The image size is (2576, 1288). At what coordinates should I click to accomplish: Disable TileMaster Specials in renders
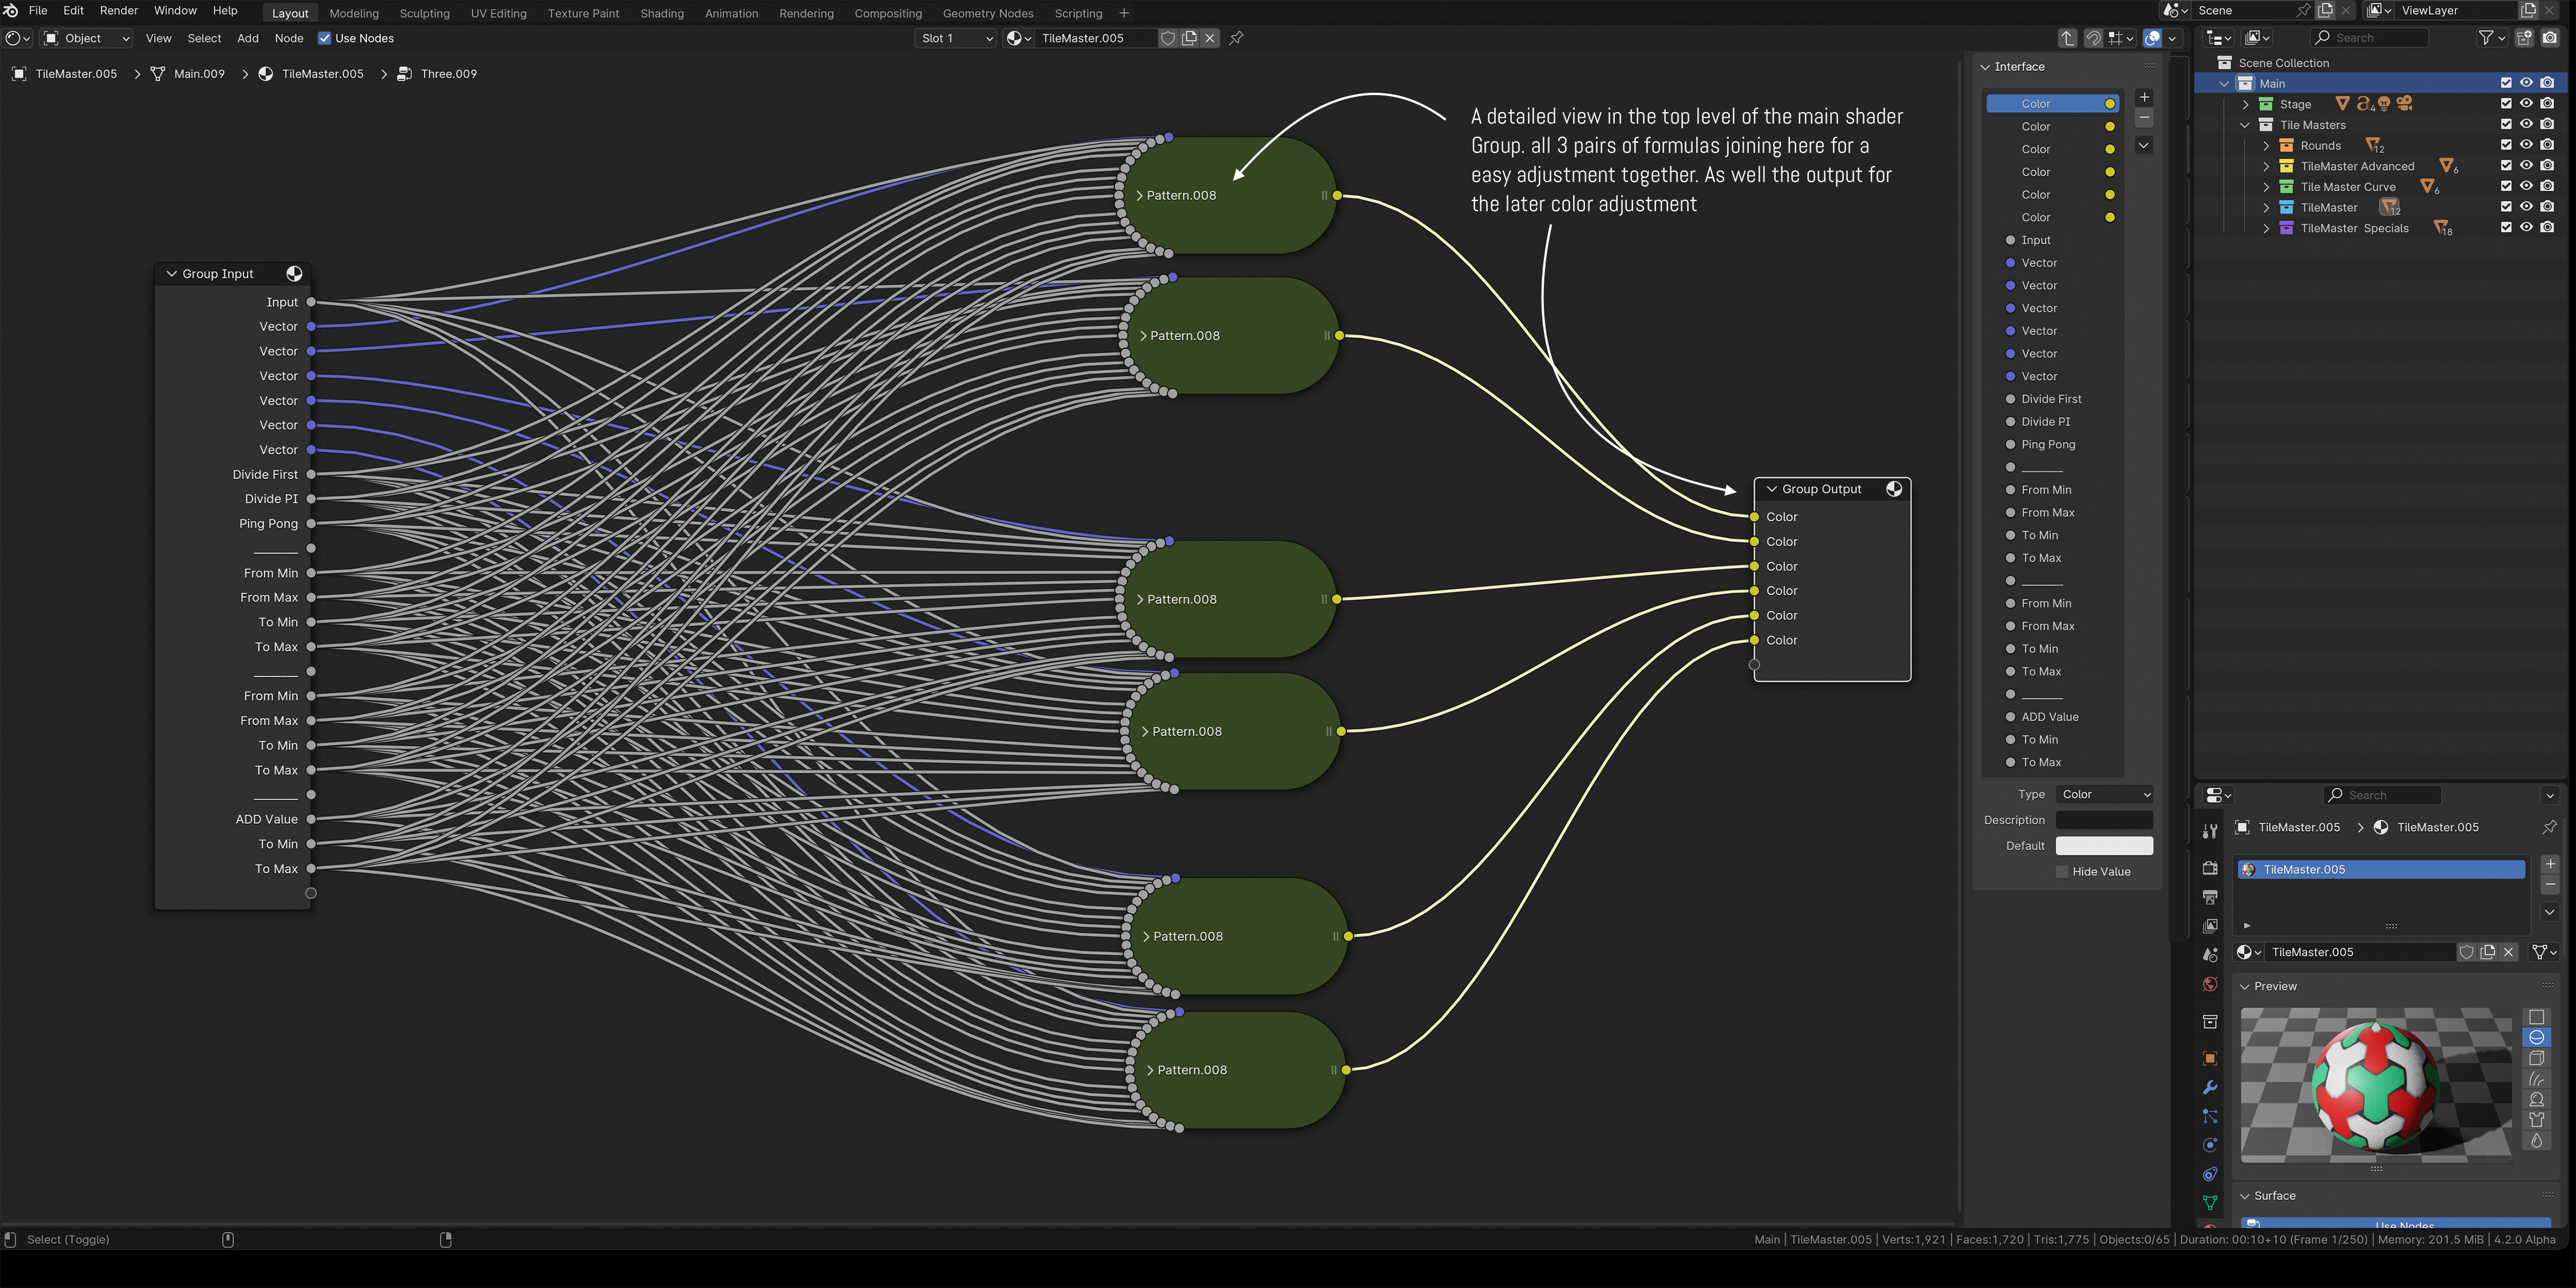point(2547,228)
